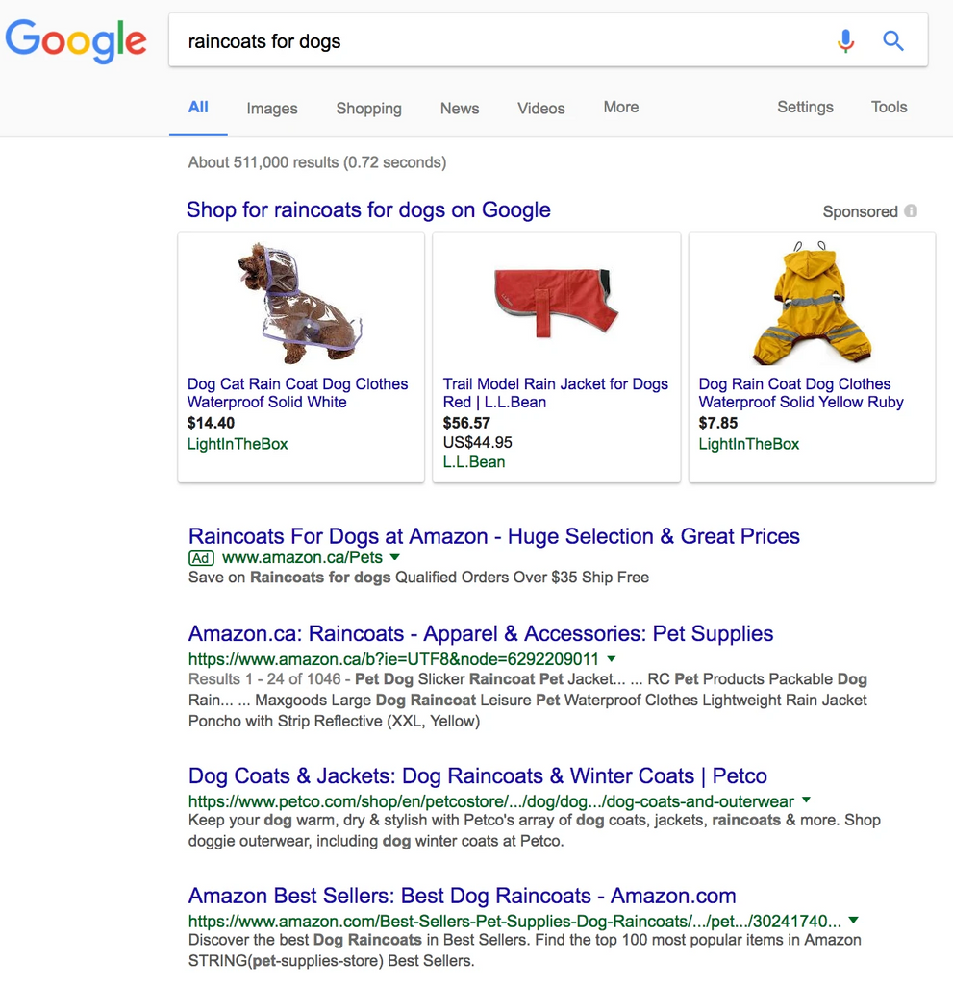This screenshot has width=953, height=984.
Task: Expand dropdown arrow beside Petco URL
Action: tap(806, 800)
